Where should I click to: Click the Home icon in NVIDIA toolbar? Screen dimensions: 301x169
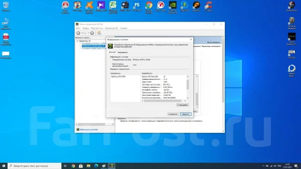(99, 33)
